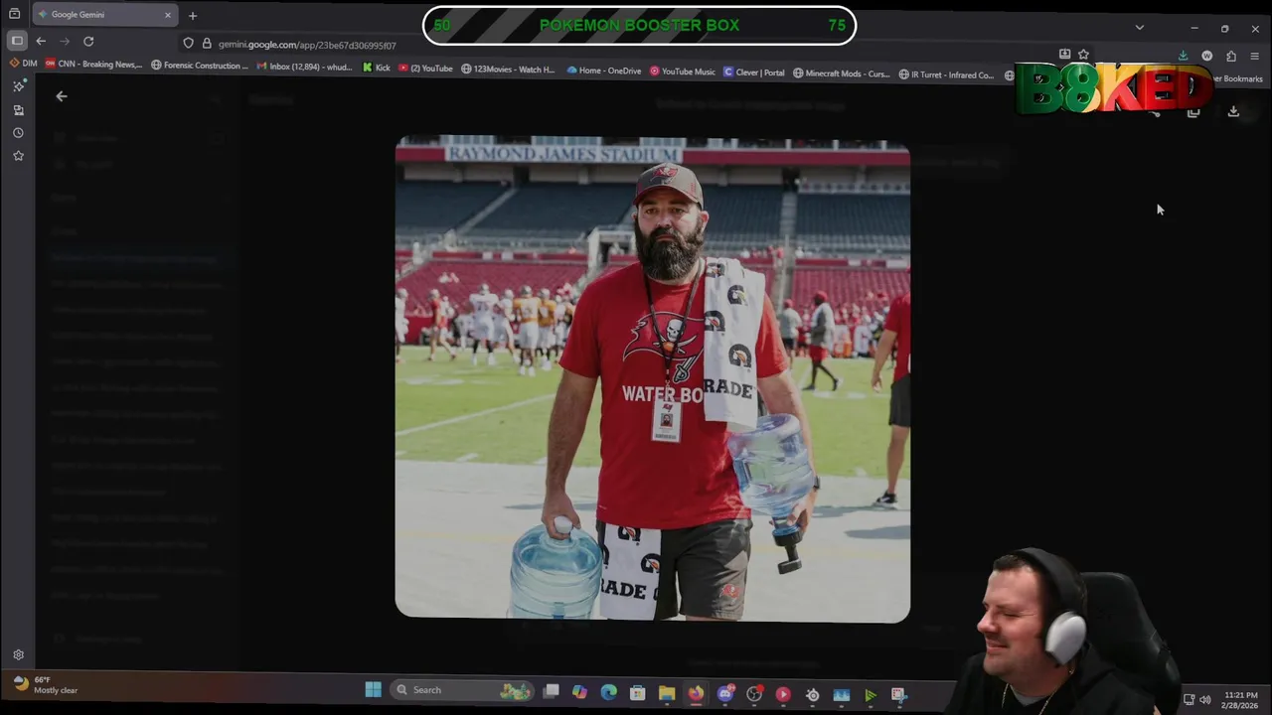
Task: Install site as app icon
Action: point(1064,55)
